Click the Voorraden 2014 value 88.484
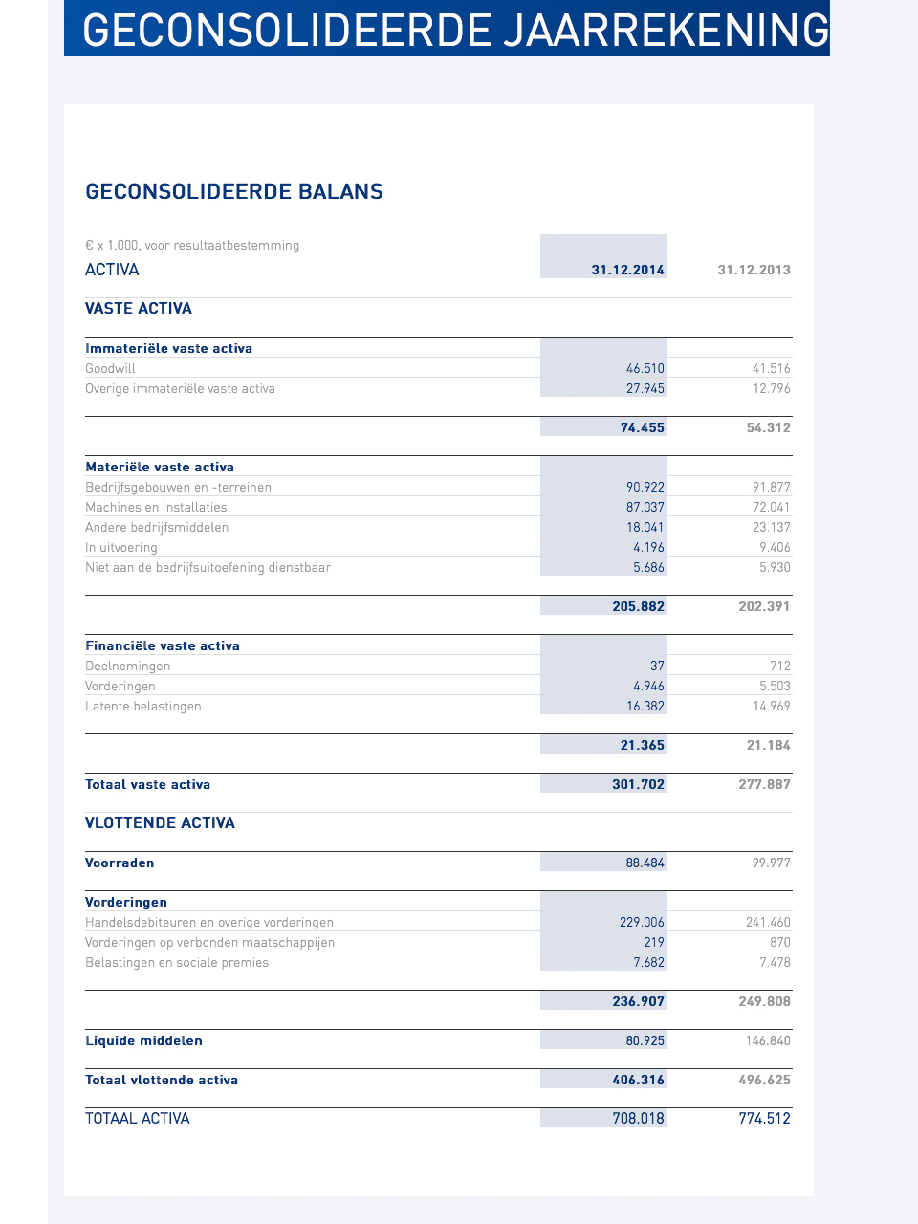Viewport: 918px width, 1224px height. [645, 863]
